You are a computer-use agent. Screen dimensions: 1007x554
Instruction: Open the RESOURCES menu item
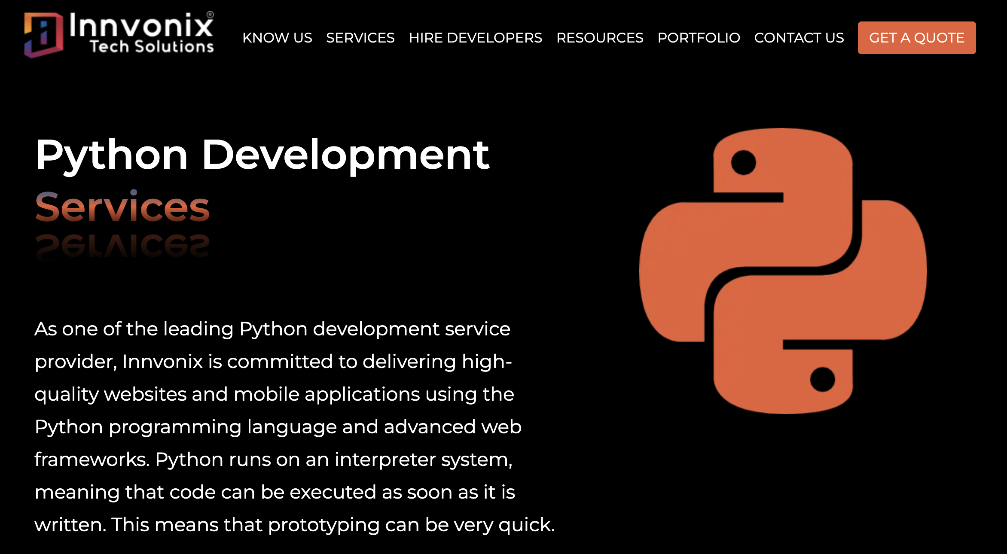click(600, 38)
